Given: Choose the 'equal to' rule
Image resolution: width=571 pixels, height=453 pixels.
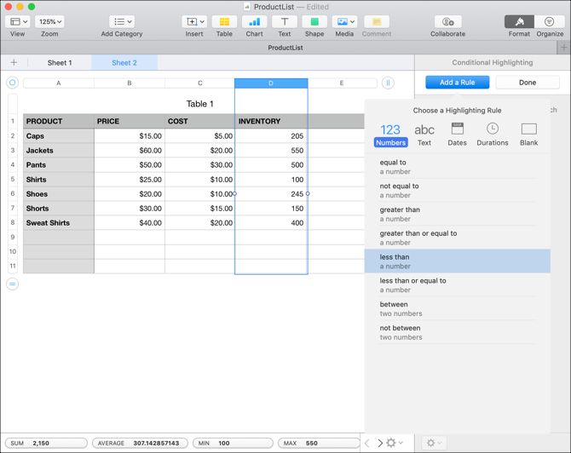Looking at the screenshot, I should click(x=458, y=167).
